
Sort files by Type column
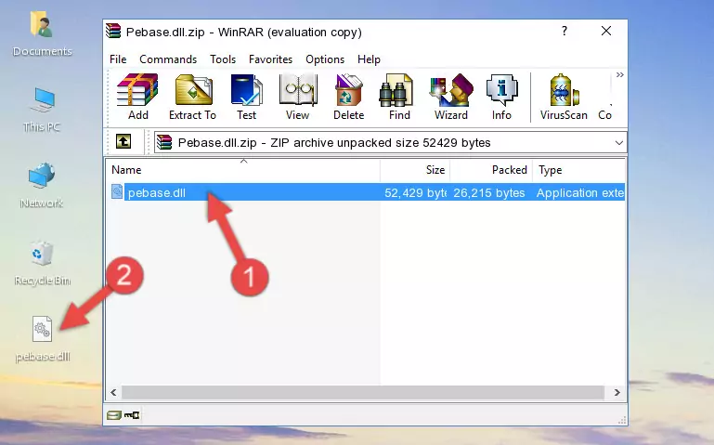coord(579,170)
